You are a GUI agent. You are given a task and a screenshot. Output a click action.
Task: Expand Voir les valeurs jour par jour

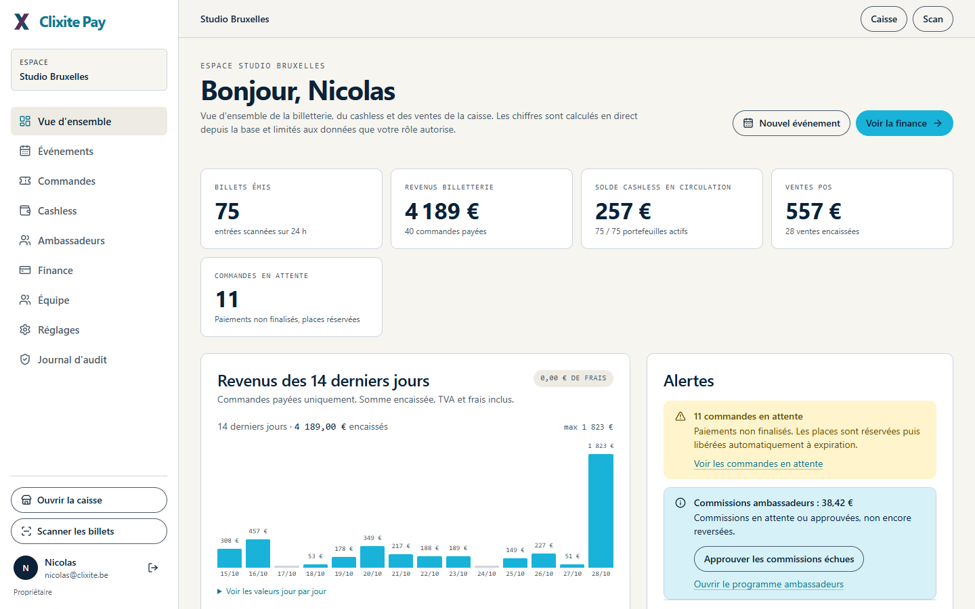272,591
